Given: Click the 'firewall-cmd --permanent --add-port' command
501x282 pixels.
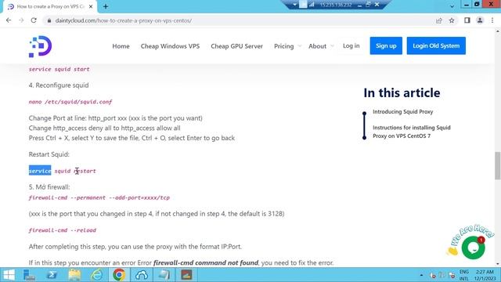Looking at the screenshot, I should 99,197.
